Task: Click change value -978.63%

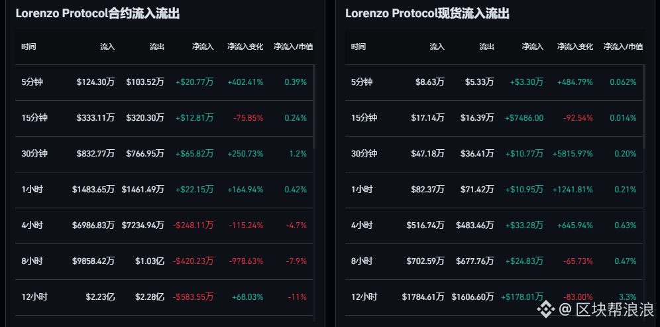Action: coord(247,261)
